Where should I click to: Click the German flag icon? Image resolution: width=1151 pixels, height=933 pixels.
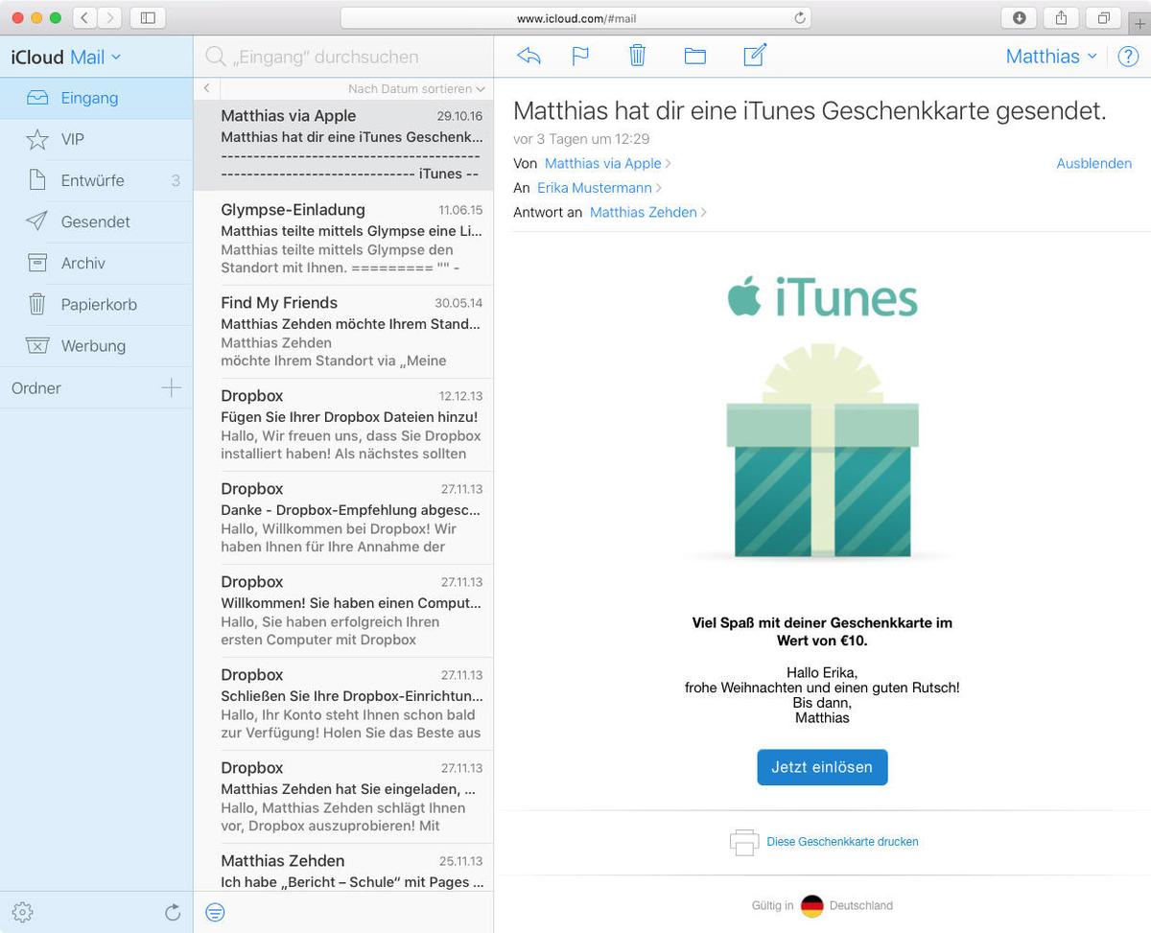[x=811, y=905]
